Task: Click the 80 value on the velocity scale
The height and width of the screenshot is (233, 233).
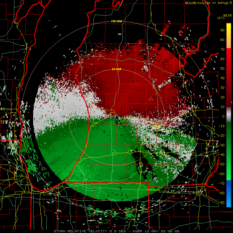Action: tap(222, 40)
